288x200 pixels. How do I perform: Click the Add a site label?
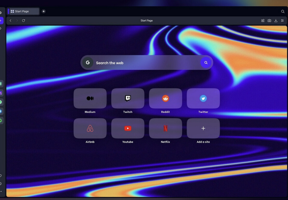[203, 142]
